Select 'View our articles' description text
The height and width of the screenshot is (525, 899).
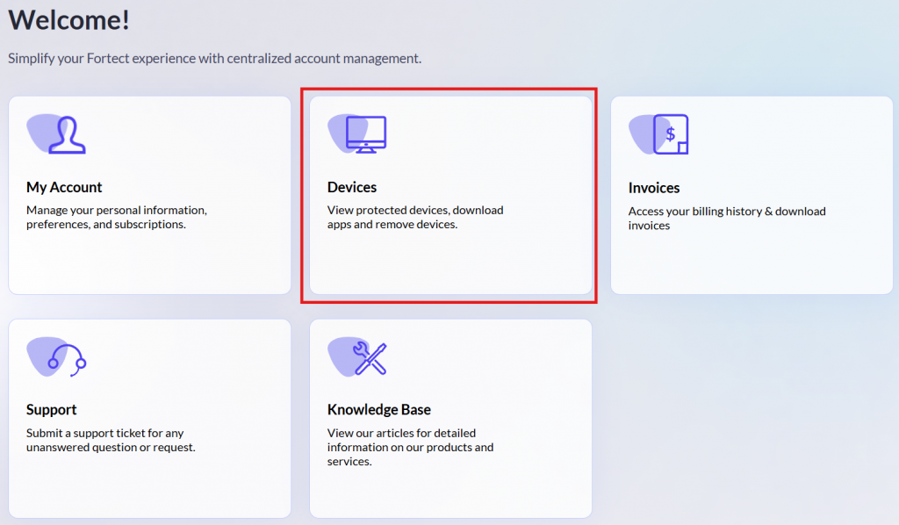[x=411, y=447]
